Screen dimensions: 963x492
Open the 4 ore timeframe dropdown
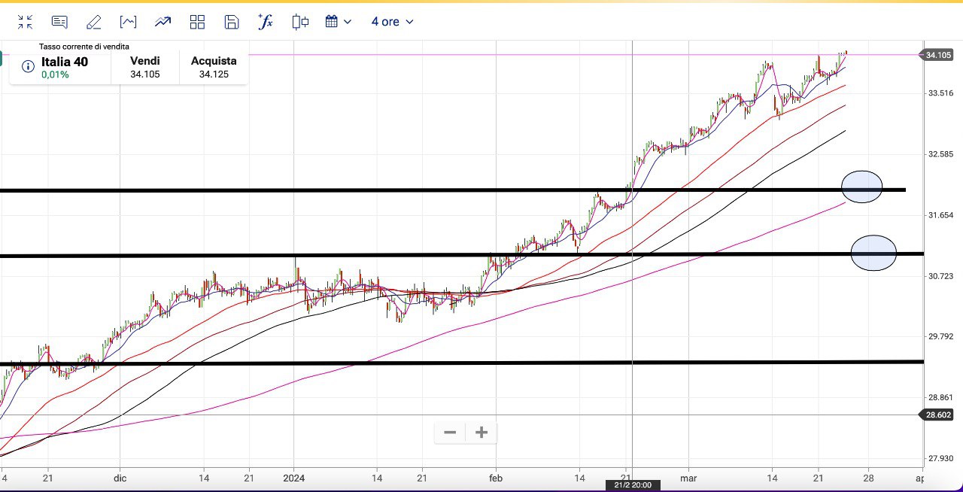pyautogui.click(x=392, y=22)
